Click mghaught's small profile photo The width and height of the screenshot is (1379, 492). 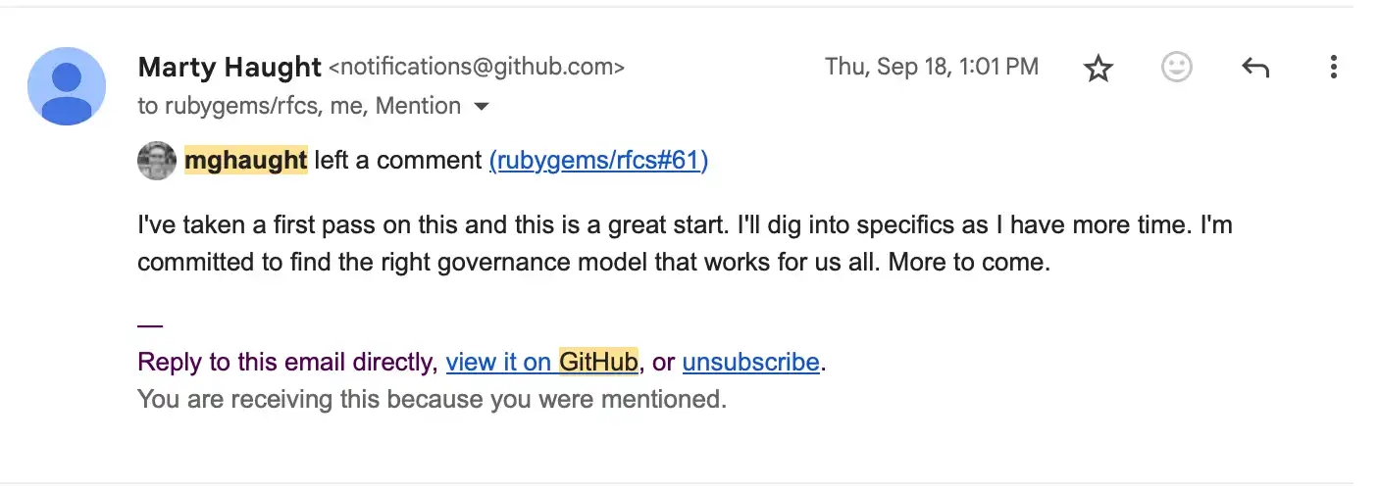[x=157, y=161]
